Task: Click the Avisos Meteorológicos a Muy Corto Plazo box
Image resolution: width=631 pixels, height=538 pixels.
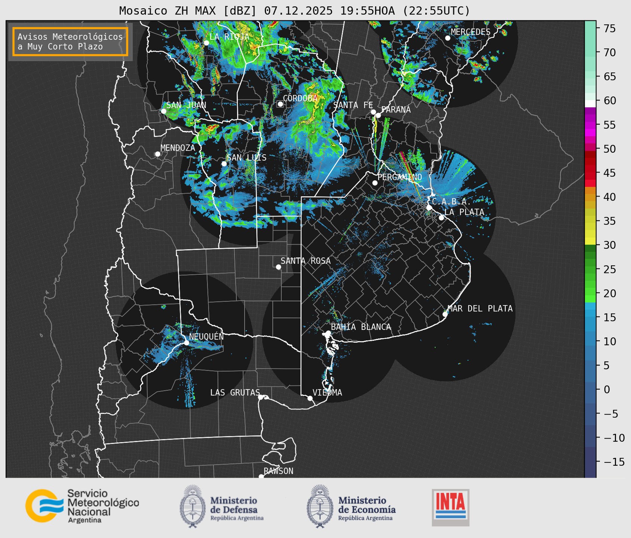Action: pyautogui.click(x=70, y=42)
